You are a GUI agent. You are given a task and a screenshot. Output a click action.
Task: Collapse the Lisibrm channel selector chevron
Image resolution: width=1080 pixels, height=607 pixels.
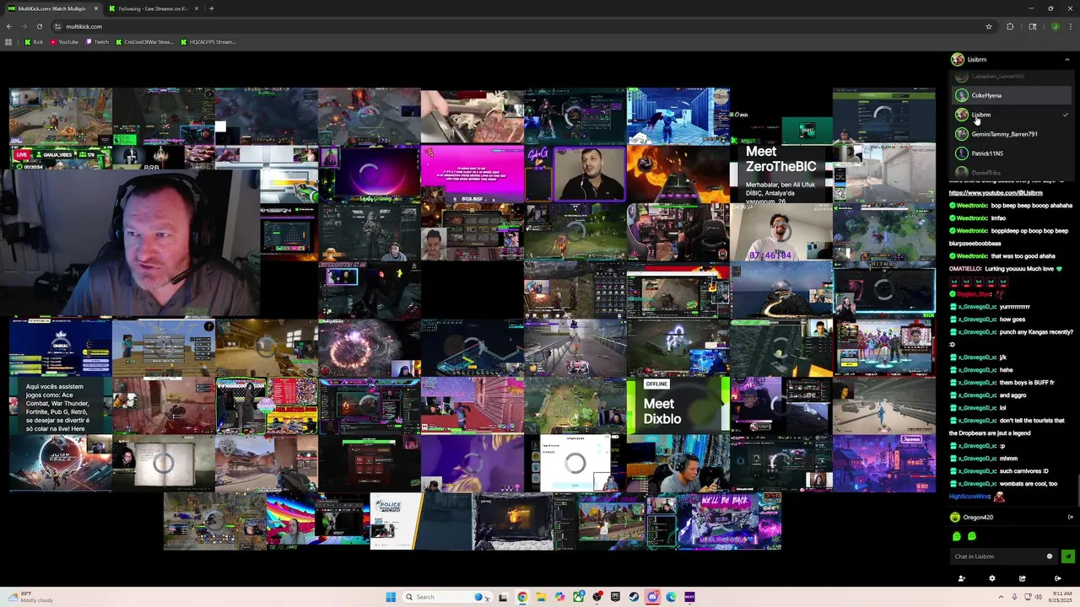(1066, 60)
